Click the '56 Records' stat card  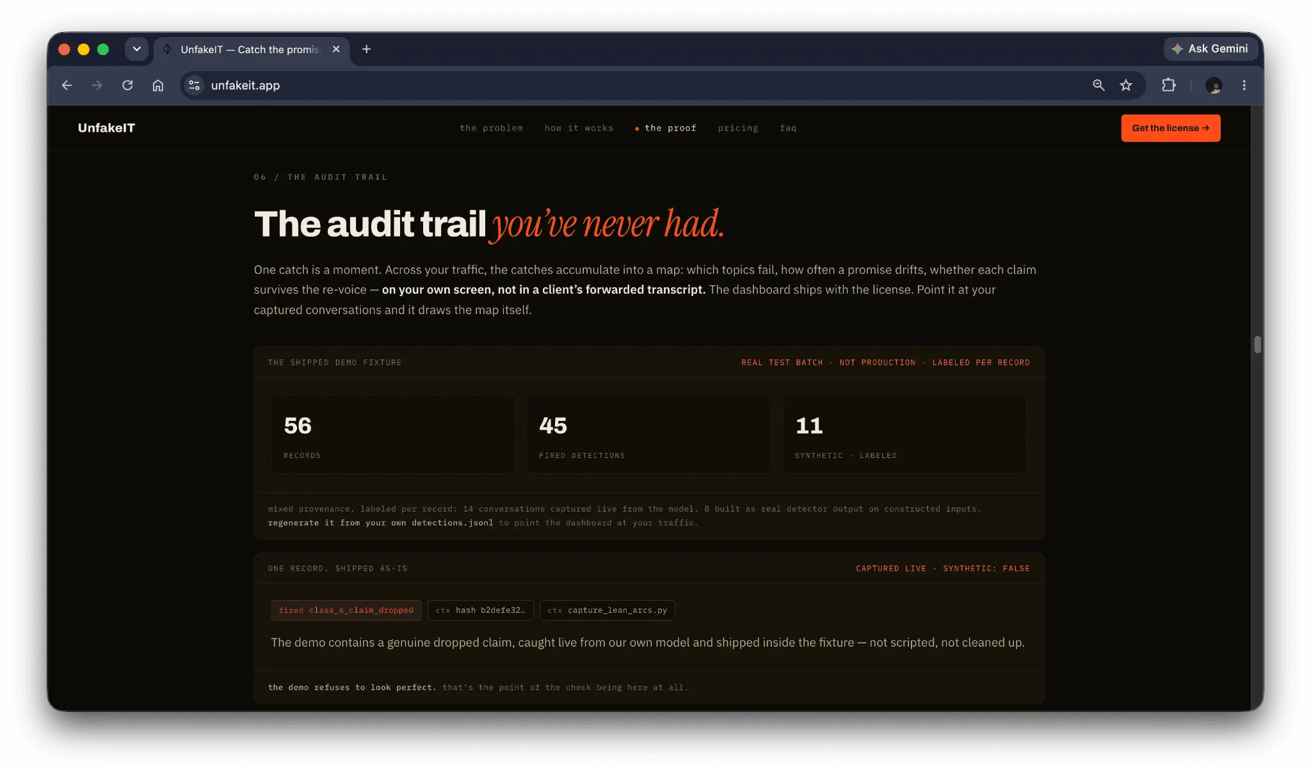pos(393,434)
